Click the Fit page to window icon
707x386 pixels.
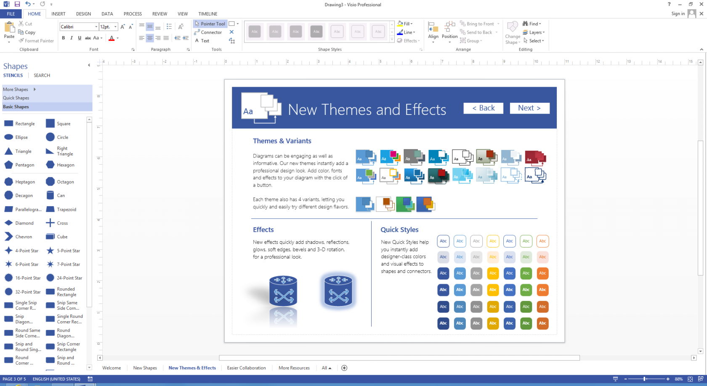(x=690, y=379)
